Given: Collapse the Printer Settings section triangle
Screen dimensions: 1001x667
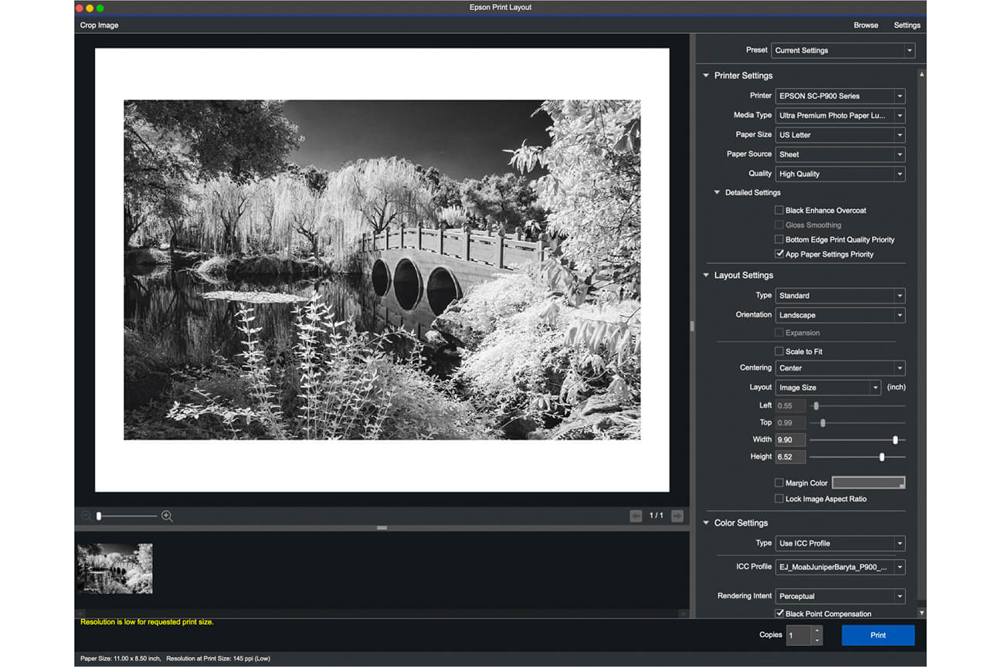Looking at the screenshot, I should point(706,76).
